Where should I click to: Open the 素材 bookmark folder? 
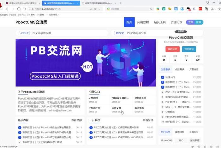click(40, 14)
